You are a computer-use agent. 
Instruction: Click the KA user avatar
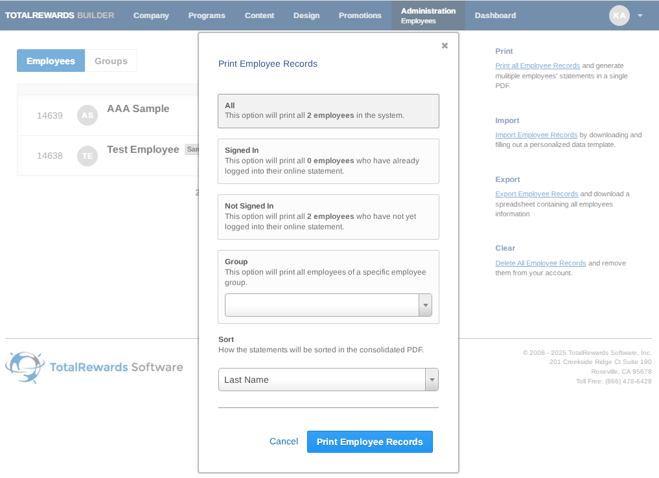(x=619, y=16)
